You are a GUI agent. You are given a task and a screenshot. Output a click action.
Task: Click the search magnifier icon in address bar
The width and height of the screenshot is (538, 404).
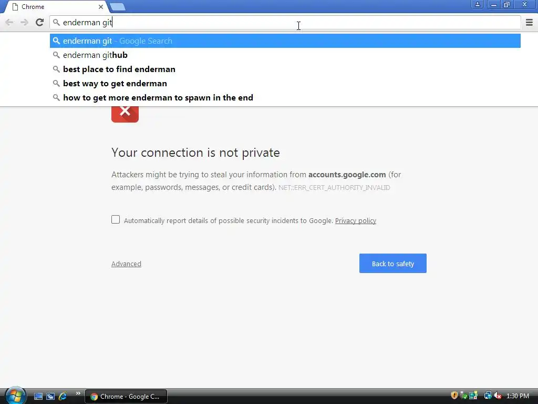[56, 22]
